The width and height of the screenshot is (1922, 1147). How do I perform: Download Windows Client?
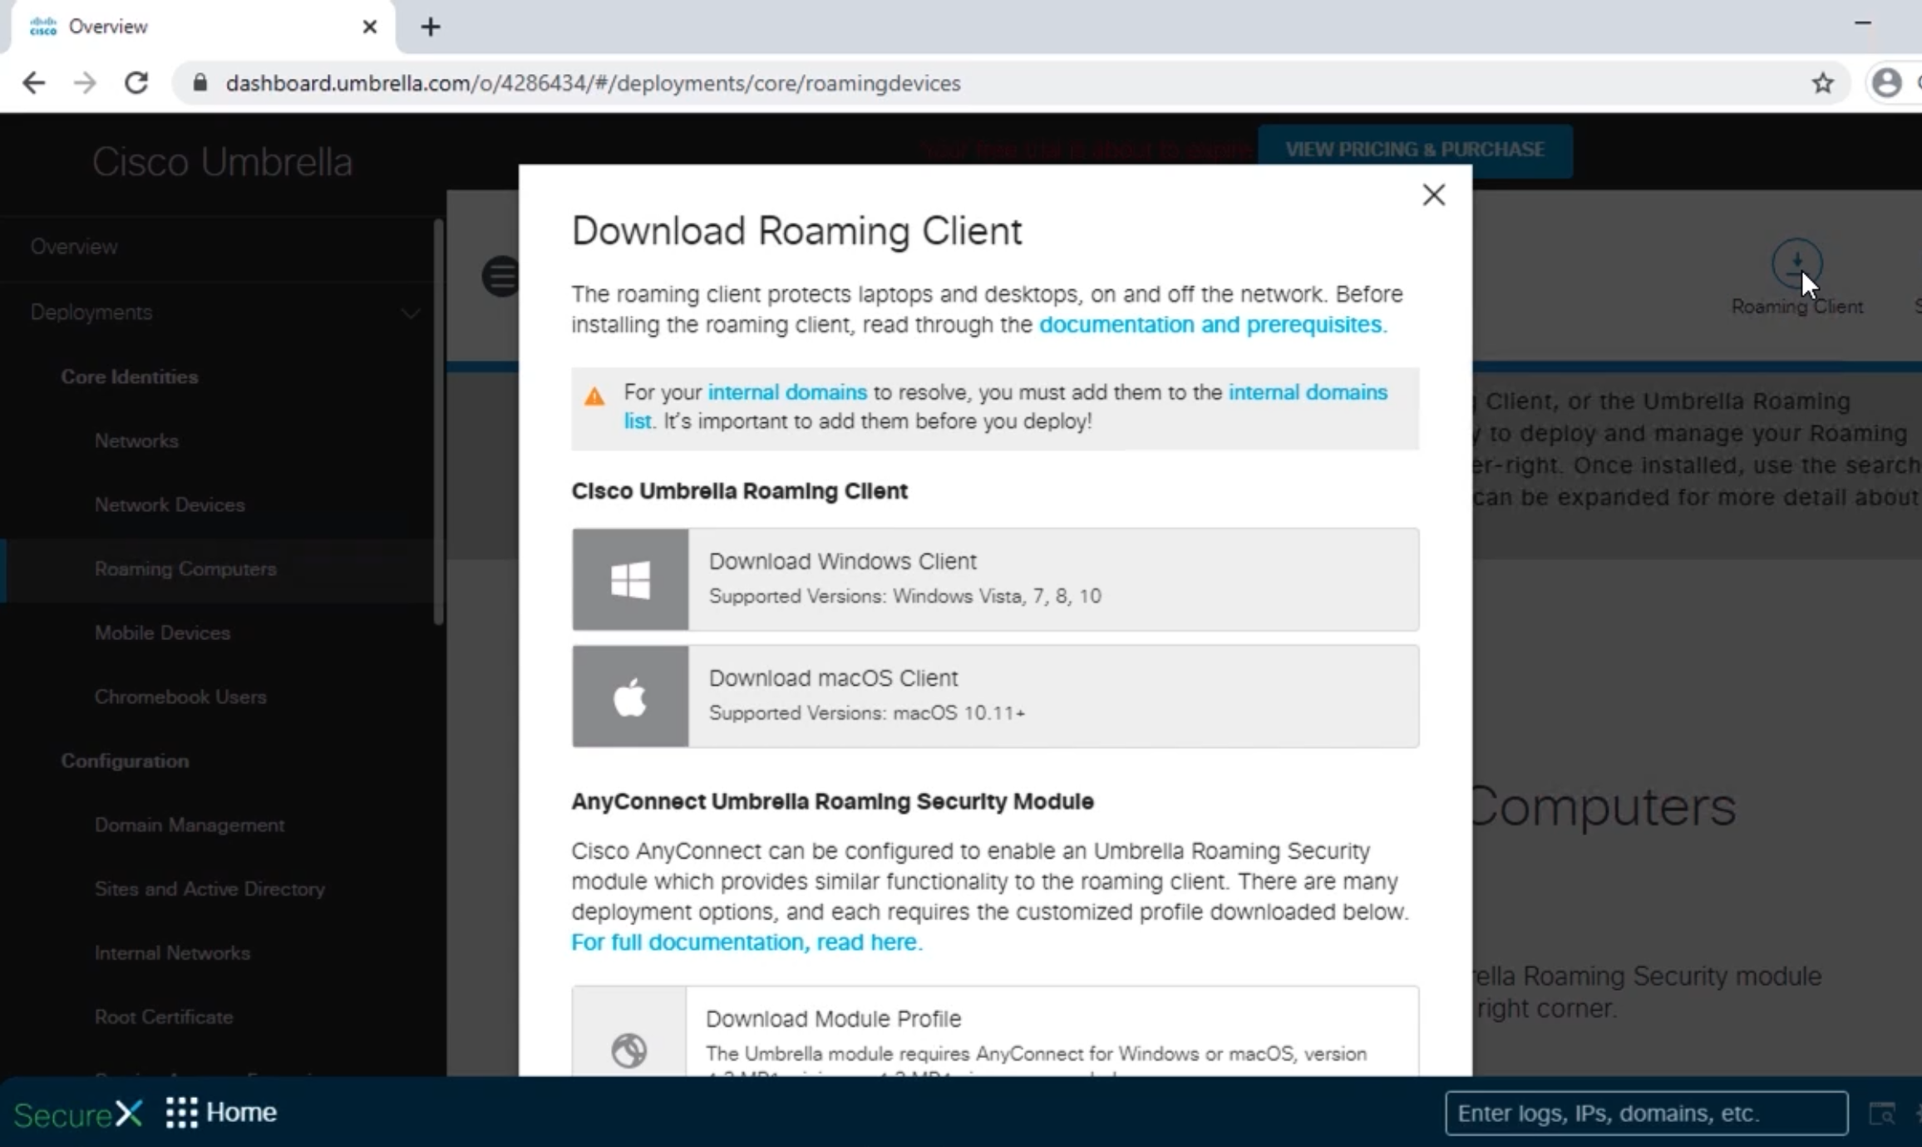click(995, 579)
